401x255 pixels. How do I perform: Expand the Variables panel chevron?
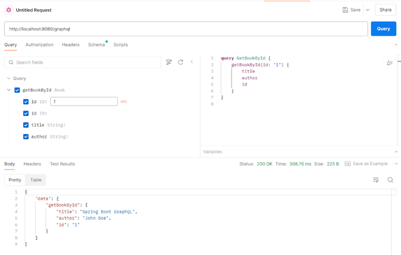[396, 152]
